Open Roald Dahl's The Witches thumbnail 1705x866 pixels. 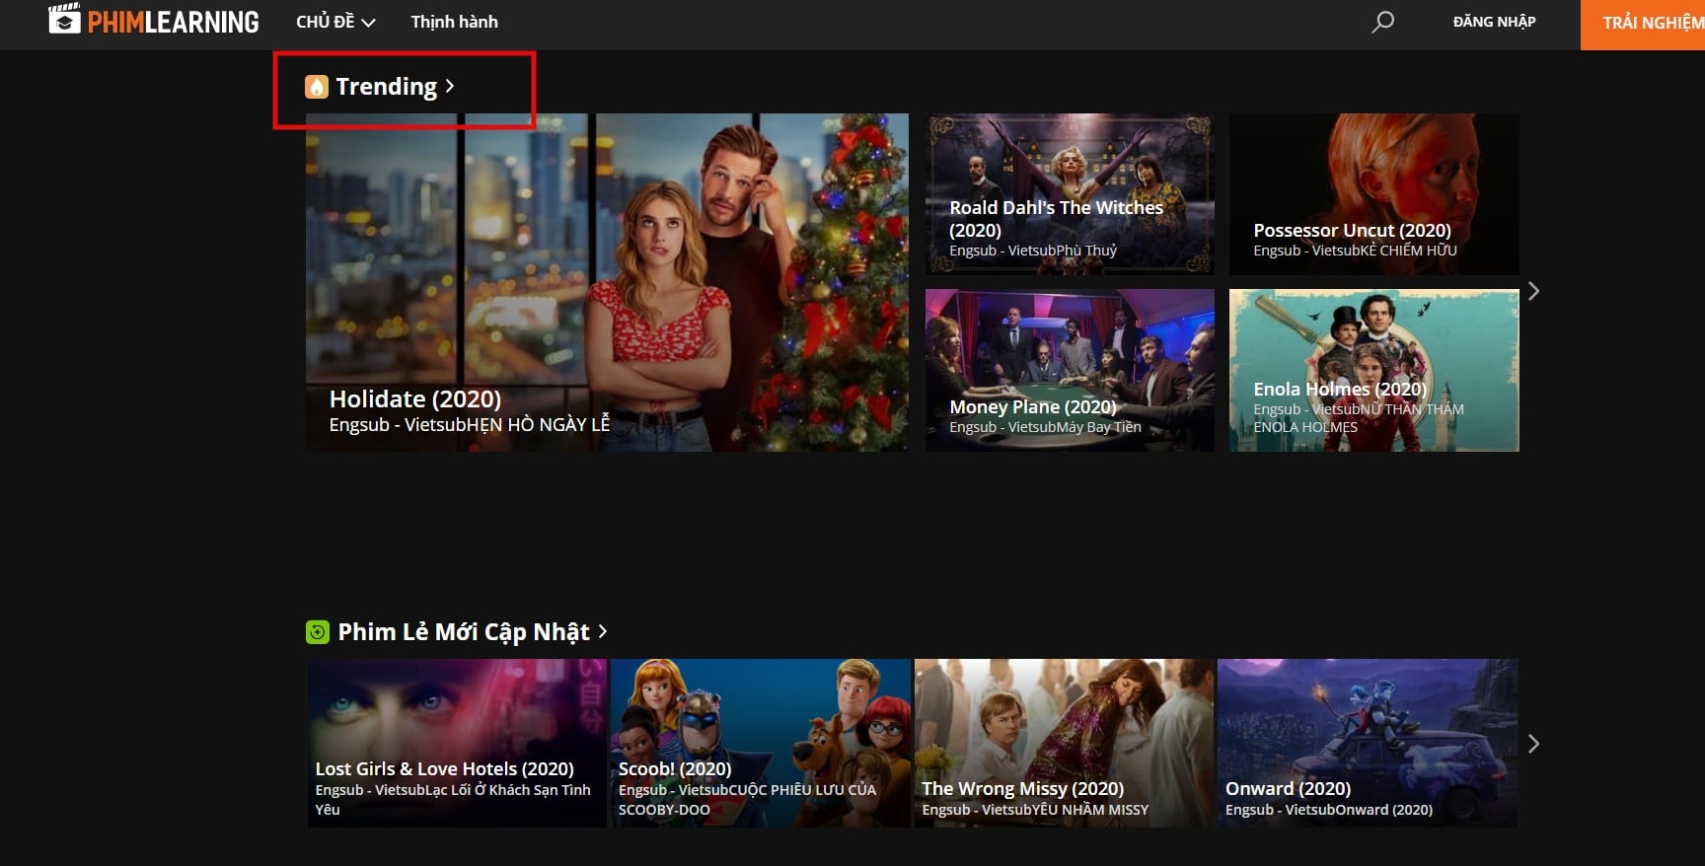pos(1070,194)
